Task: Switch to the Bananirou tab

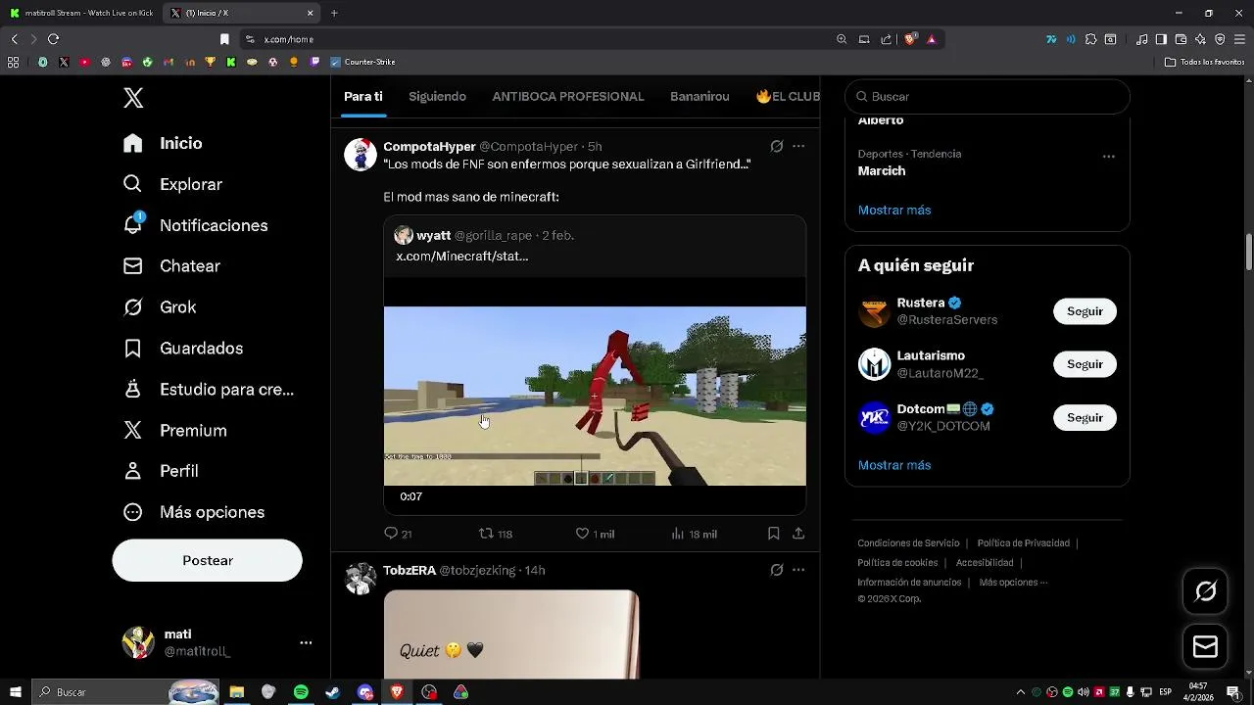Action: click(699, 97)
